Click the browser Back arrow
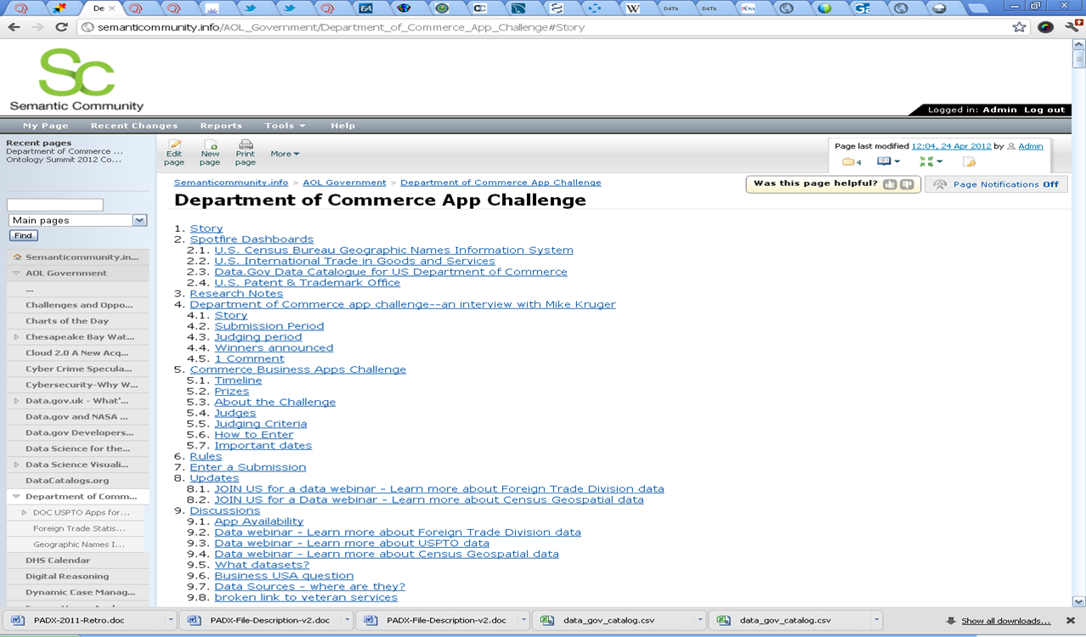 click(x=14, y=27)
